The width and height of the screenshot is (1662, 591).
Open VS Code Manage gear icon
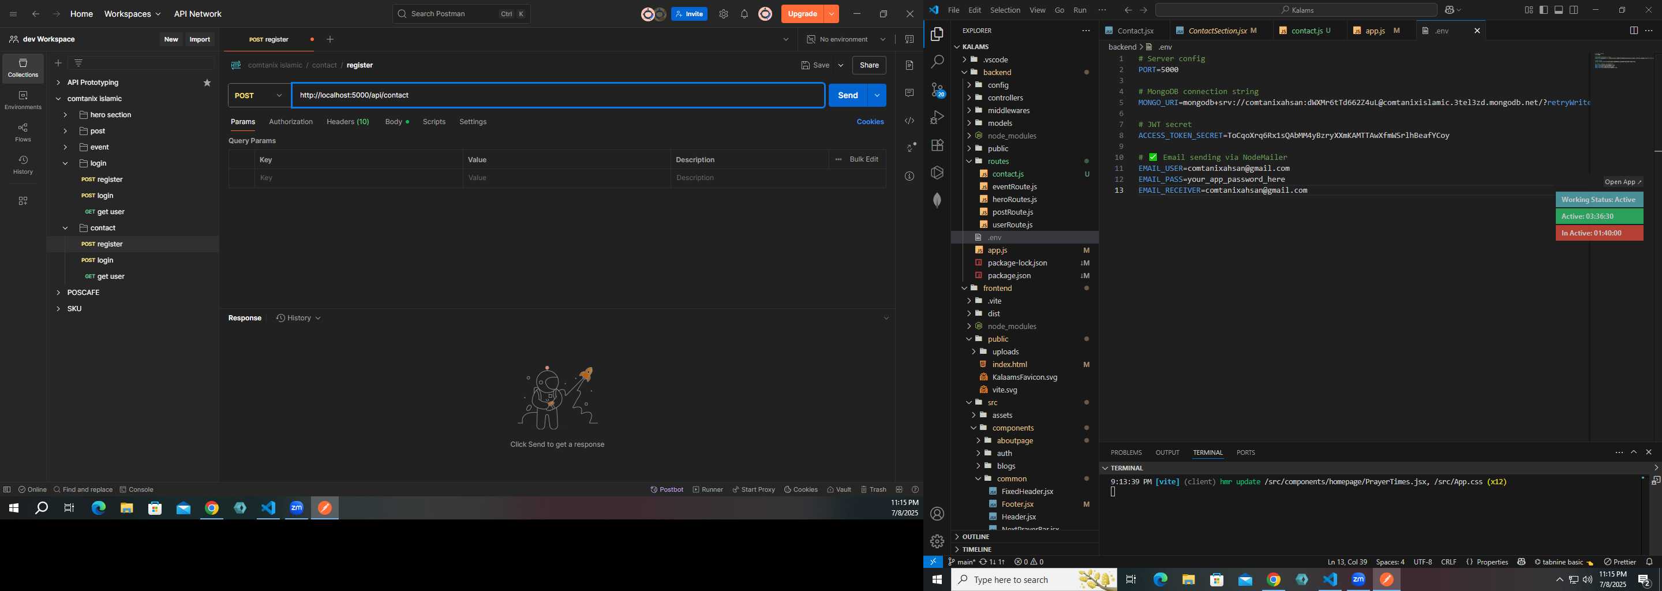tap(937, 541)
